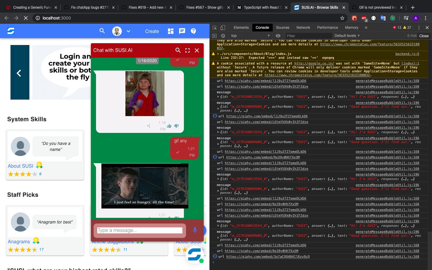Select the 'TypeScript with React' browser tab

point(261,7)
